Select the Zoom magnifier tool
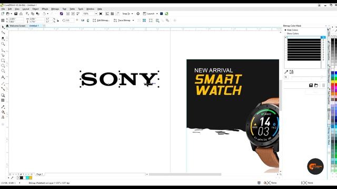This screenshot has height=189, width=337. point(3,44)
